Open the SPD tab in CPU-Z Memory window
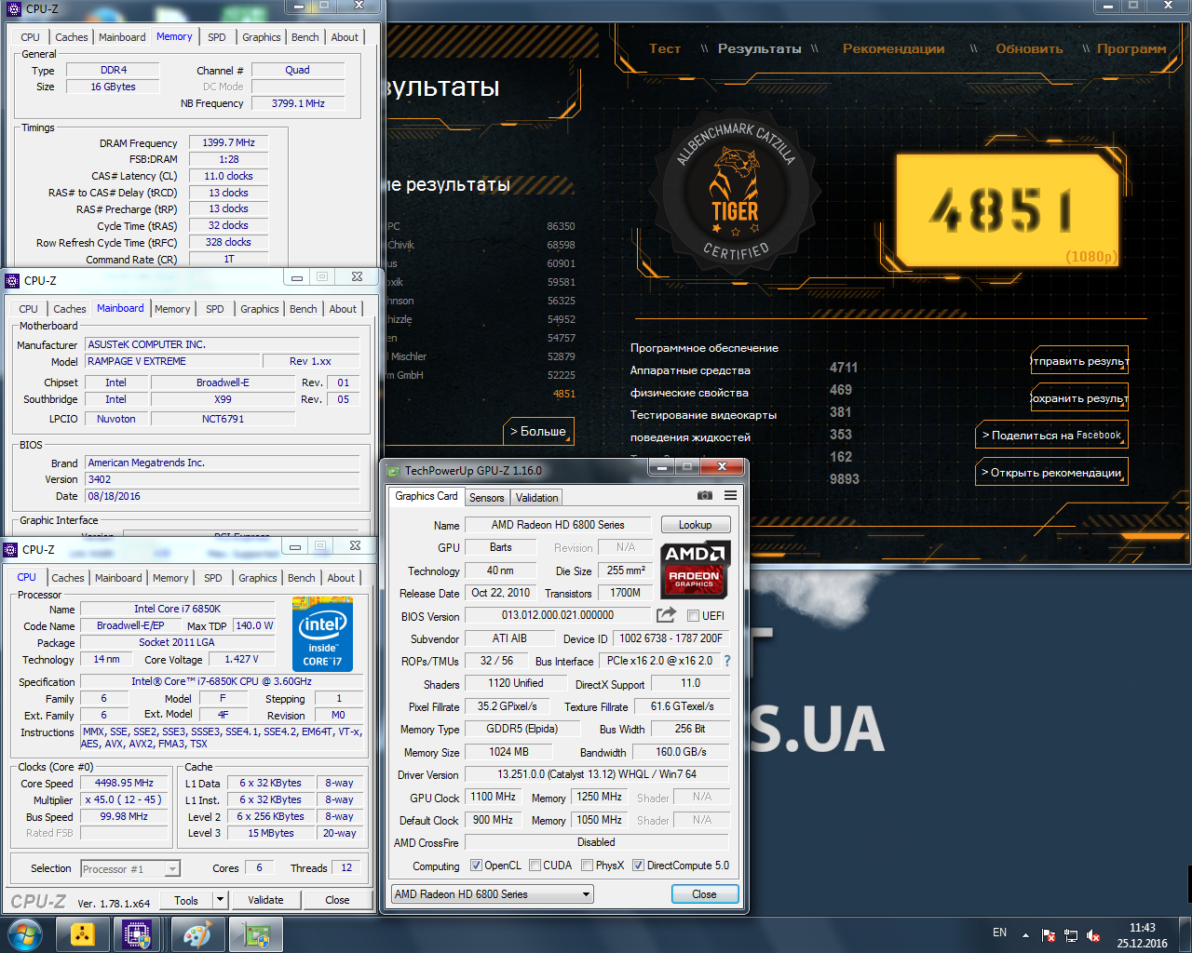 [217, 37]
